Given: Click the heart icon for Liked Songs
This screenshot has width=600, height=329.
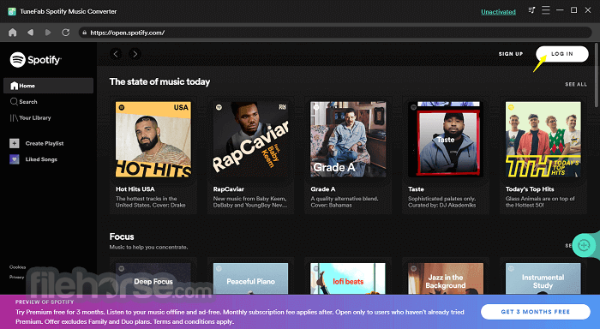Looking at the screenshot, I should (x=15, y=159).
